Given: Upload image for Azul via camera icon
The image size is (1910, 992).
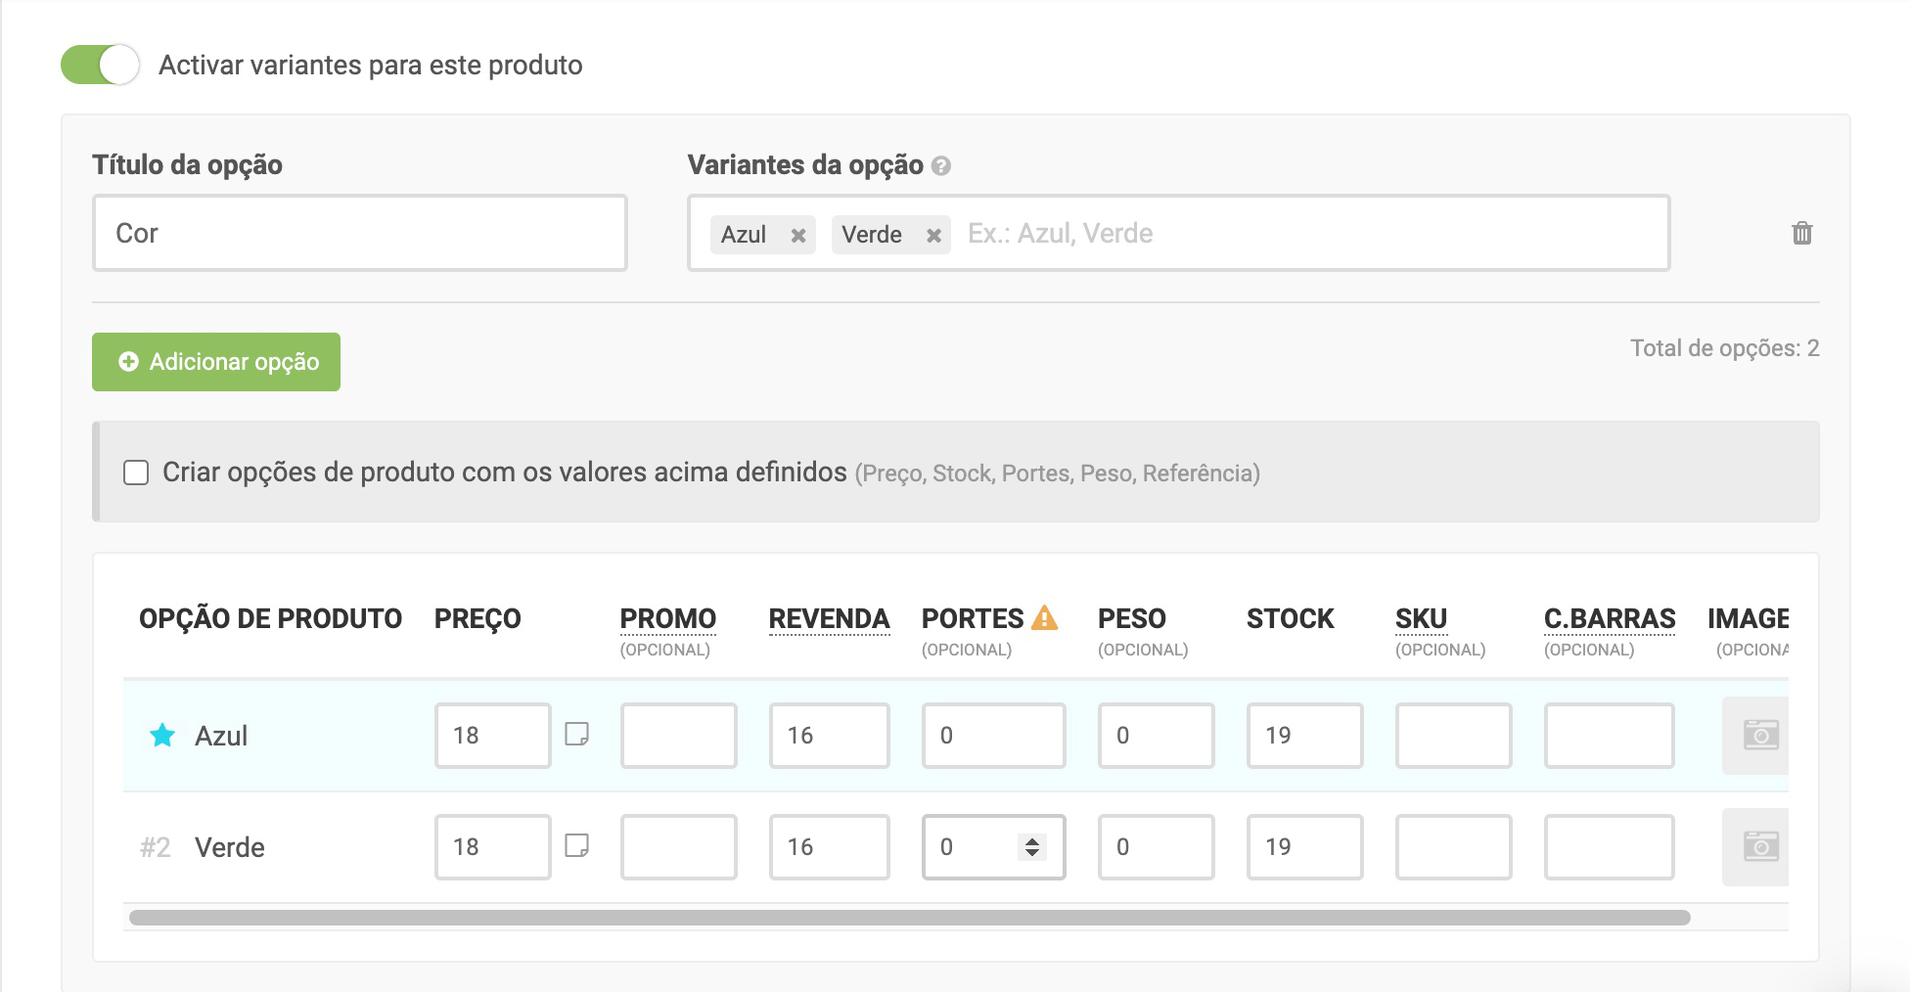Looking at the screenshot, I should (x=1759, y=736).
